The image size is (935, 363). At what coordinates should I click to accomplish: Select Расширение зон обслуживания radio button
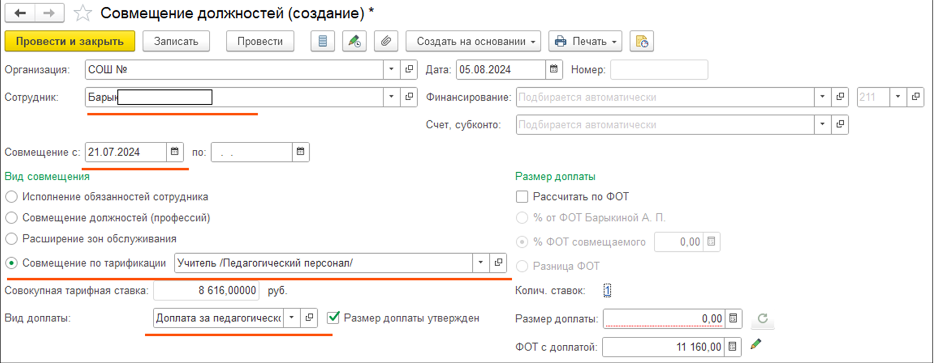tap(11, 239)
